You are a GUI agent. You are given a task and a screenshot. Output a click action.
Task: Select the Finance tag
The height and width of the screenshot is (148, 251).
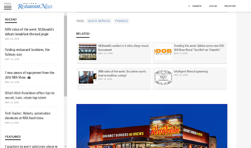122,21
